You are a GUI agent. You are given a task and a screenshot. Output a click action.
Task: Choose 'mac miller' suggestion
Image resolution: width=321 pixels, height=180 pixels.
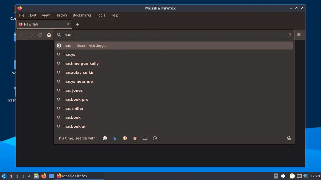point(174,108)
